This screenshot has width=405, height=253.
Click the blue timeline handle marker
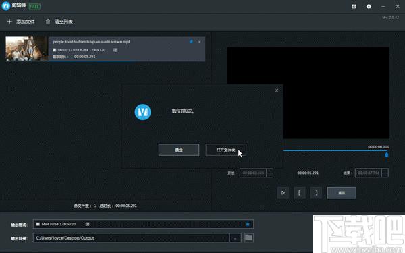[387, 154]
